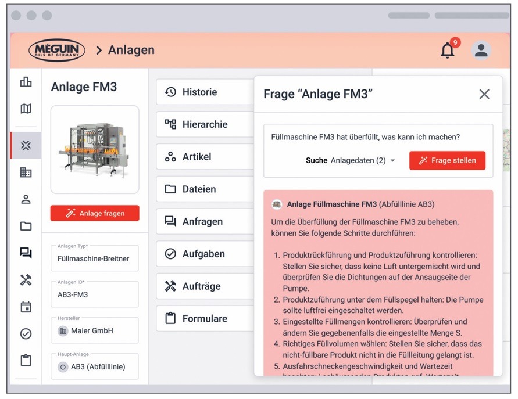Open the calendar sidebar icon

tap(26, 307)
